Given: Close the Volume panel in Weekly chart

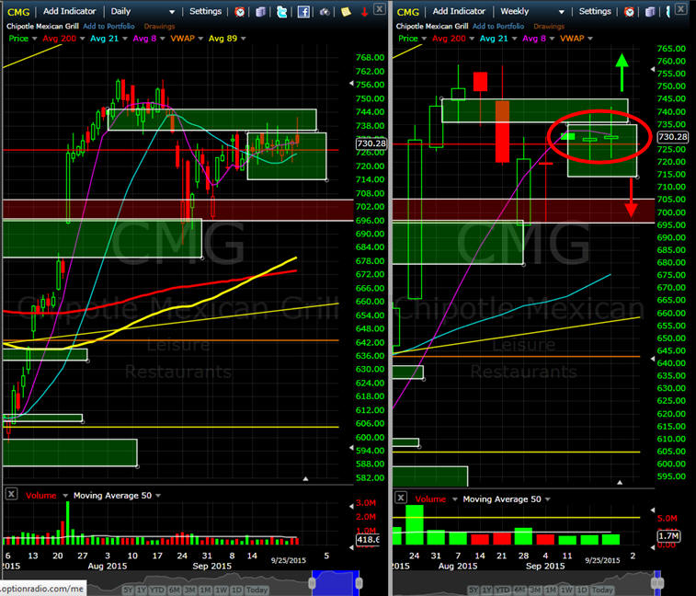Looking at the screenshot, I should coord(401,498).
